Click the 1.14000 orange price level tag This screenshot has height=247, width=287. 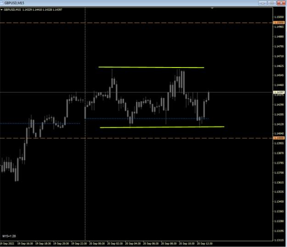pyautogui.click(x=279, y=138)
